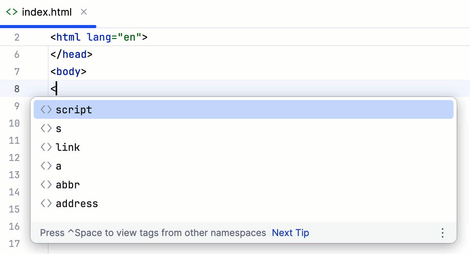This screenshot has width=470, height=254.
Task: Click the tag icon beside the a suggestion
Action: click(x=45, y=166)
